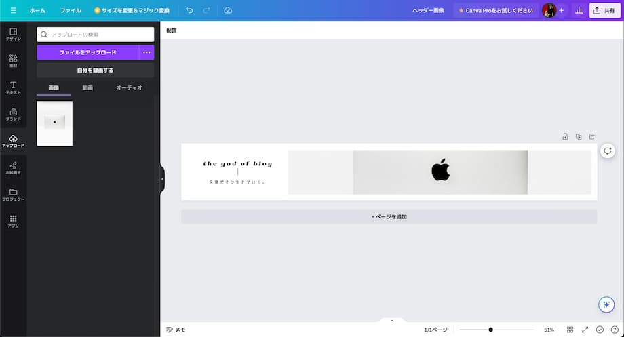Open the ファイル menu
The image size is (624, 337).
(71, 10)
